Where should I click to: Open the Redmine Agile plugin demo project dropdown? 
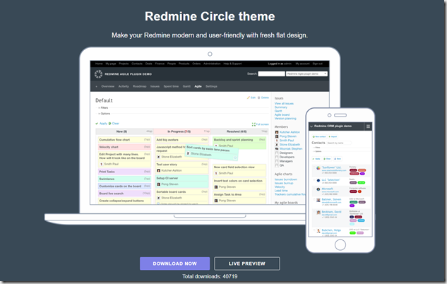click(306, 74)
